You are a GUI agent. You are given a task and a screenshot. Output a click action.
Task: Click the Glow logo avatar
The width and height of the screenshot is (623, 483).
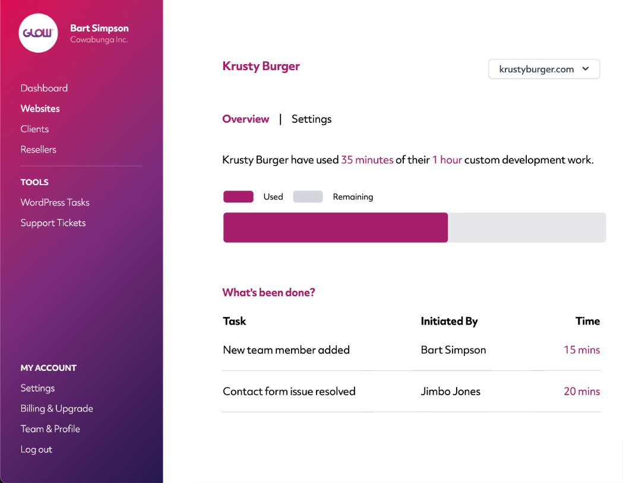coord(38,33)
